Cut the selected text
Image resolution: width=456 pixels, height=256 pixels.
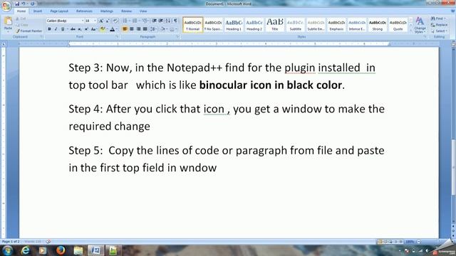coord(21,18)
